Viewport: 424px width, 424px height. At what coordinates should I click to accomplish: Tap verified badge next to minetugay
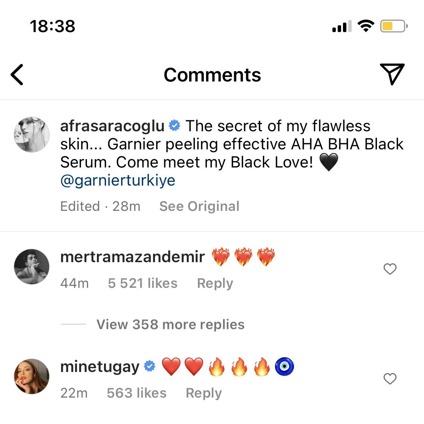tap(150, 366)
